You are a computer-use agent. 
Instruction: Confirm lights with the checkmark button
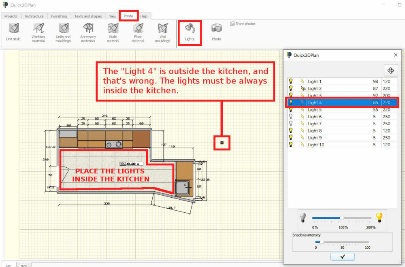[342, 256]
